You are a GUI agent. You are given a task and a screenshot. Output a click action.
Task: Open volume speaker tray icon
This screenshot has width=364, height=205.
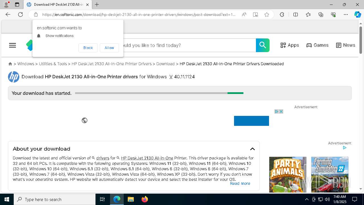tap(327, 199)
